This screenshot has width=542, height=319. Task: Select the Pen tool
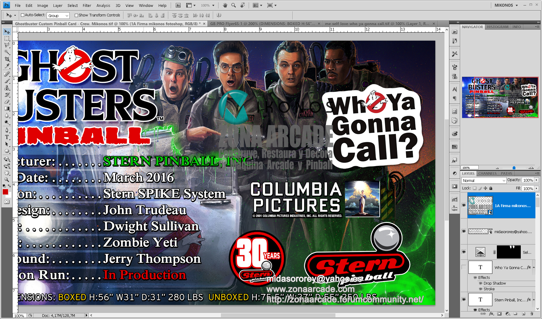coord(7,130)
